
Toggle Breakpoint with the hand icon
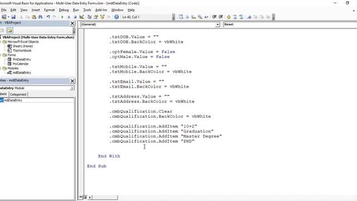click(x=228, y=17)
